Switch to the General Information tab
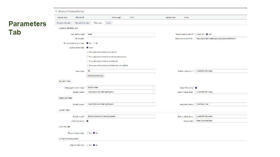Viewport: 280px width, 157px height. pyautogui.click(x=64, y=23)
